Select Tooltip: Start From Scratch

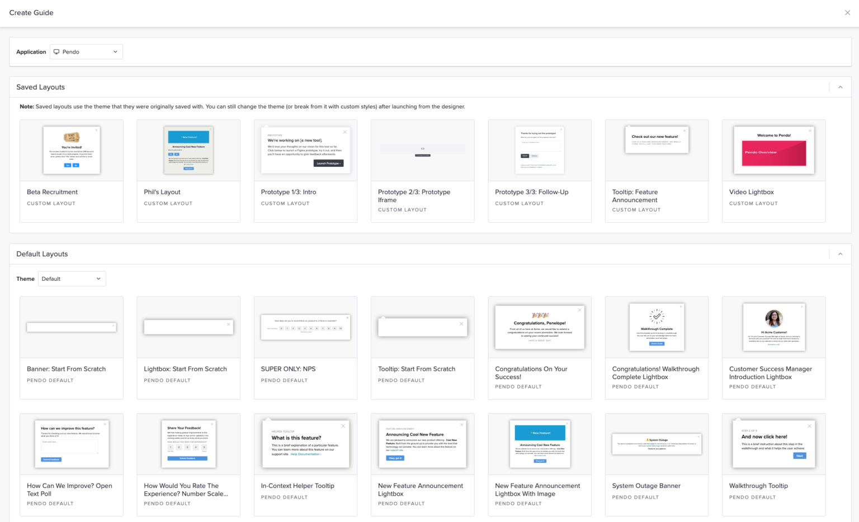point(422,347)
